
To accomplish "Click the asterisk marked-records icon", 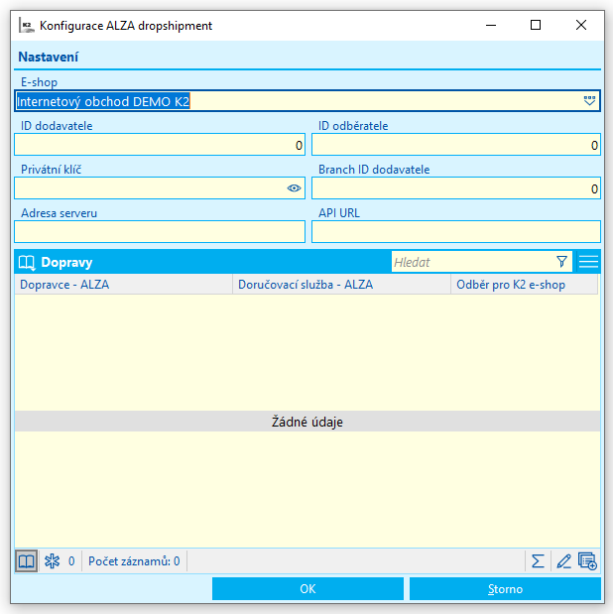I will tap(52, 561).
